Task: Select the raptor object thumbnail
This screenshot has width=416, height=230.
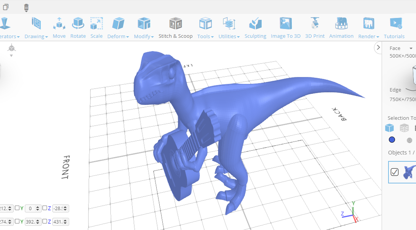Action: (409, 172)
